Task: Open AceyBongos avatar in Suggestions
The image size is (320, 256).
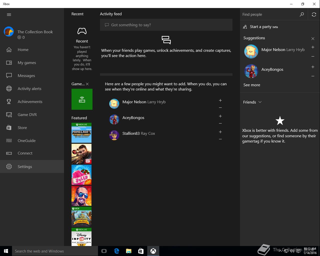Action: pyautogui.click(x=251, y=71)
